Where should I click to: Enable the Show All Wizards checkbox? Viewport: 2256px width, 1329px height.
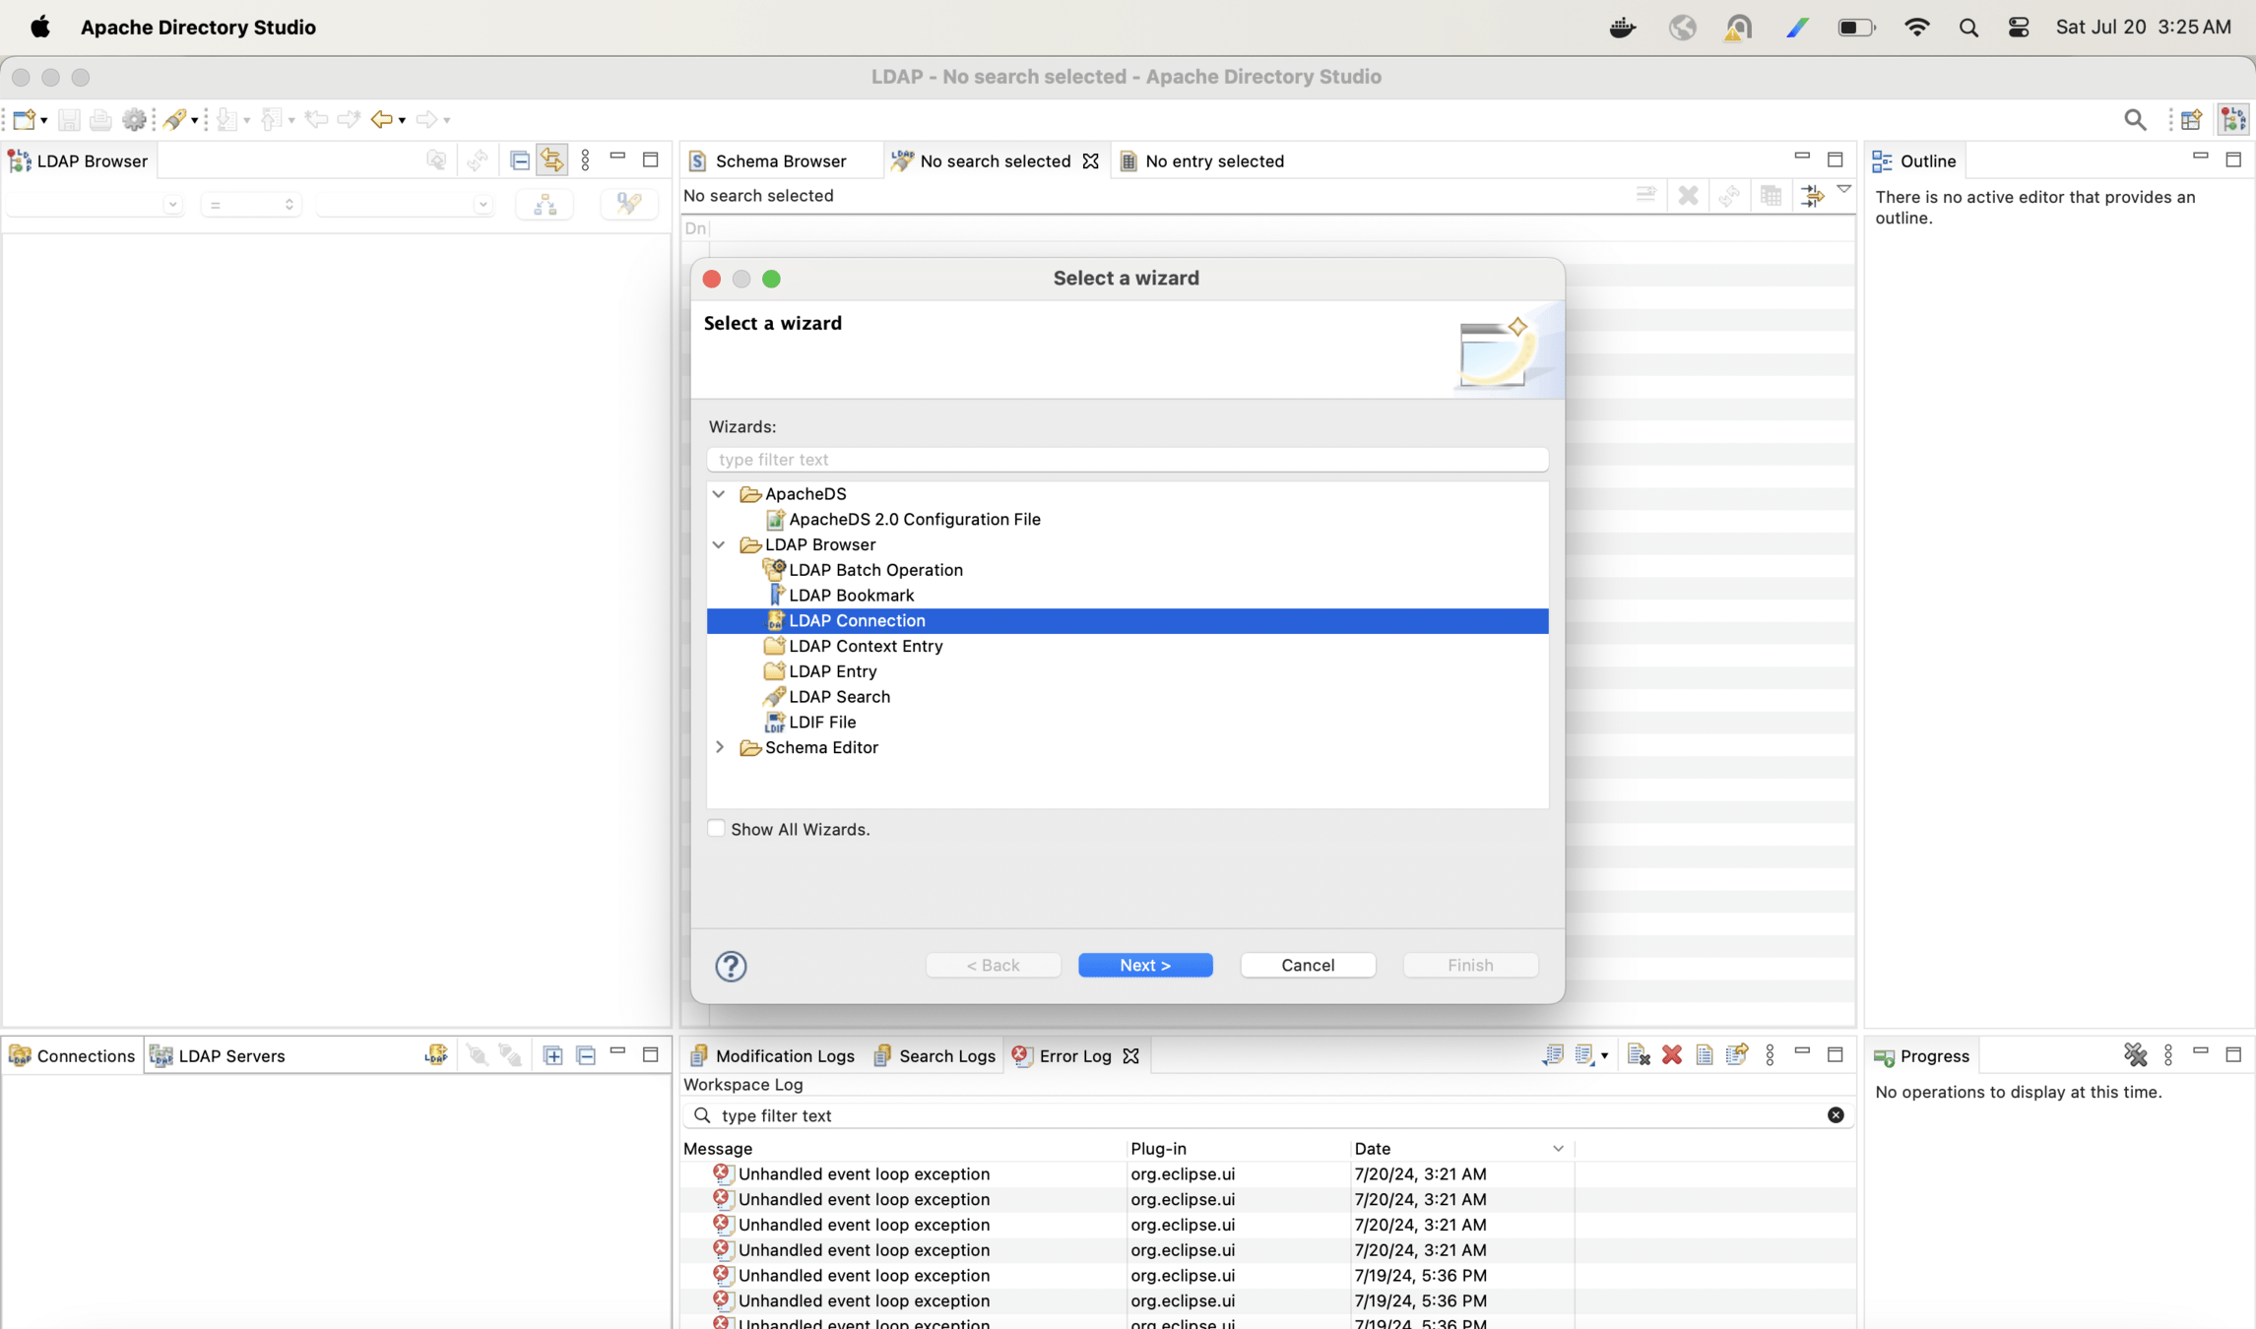[x=716, y=829]
